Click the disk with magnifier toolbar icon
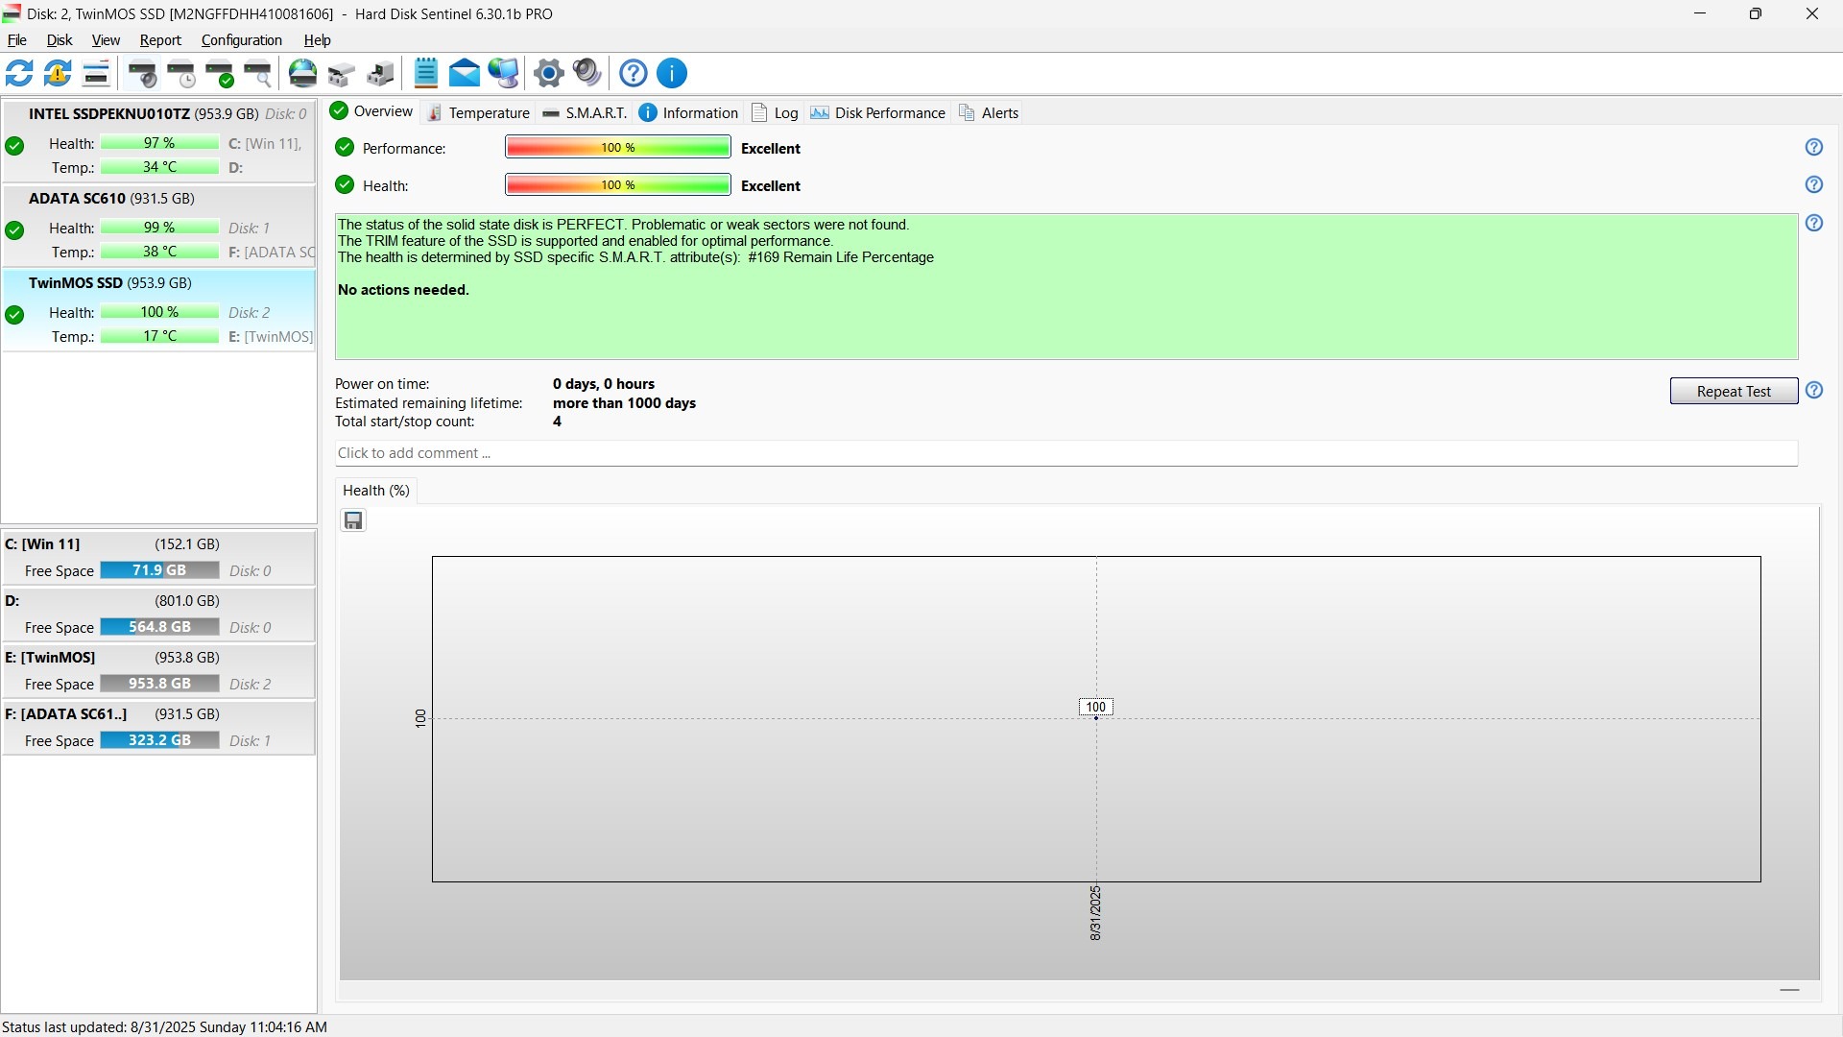Viewport: 1843px width, 1037px height. click(258, 73)
